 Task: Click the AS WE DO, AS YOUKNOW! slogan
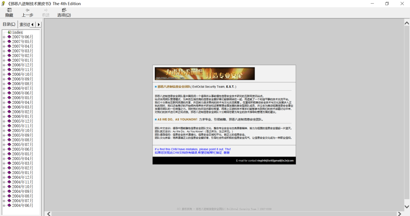pyautogui.click(x=177, y=119)
